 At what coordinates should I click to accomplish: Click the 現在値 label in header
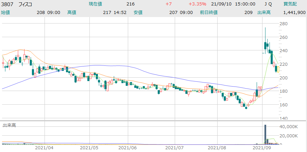click(x=96, y=4)
